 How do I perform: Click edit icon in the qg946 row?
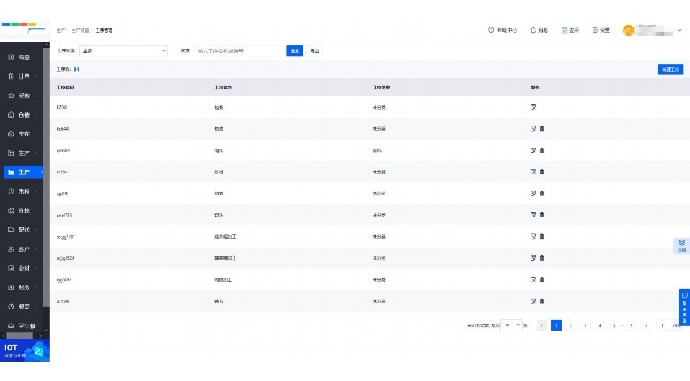click(x=533, y=193)
